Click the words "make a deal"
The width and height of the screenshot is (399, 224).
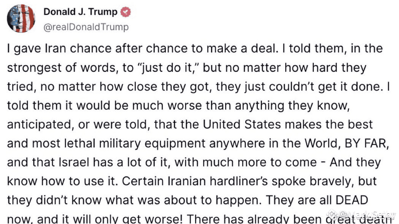coord(242,49)
